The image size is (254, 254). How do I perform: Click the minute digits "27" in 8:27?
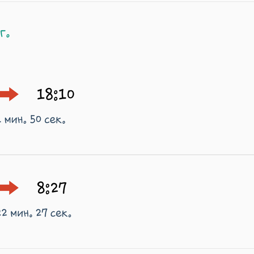pos(58,188)
